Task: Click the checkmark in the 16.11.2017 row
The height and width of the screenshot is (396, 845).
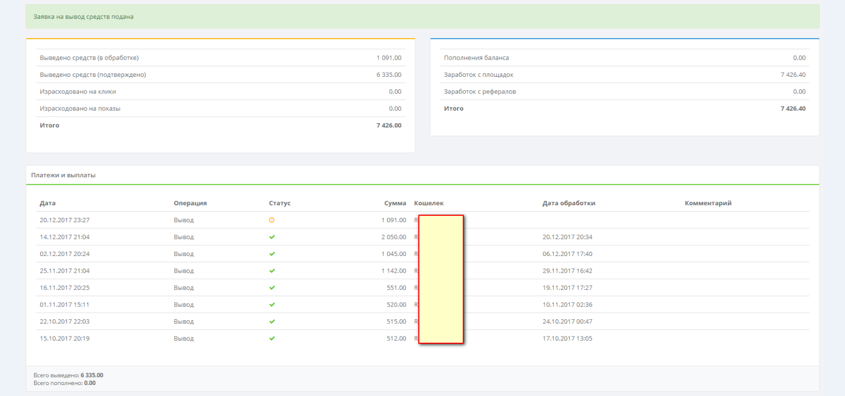Action: (x=272, y=288)
